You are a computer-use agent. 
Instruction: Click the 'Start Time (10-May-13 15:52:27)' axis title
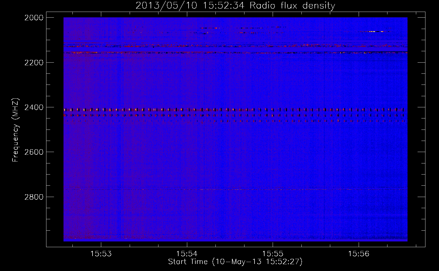235,262
